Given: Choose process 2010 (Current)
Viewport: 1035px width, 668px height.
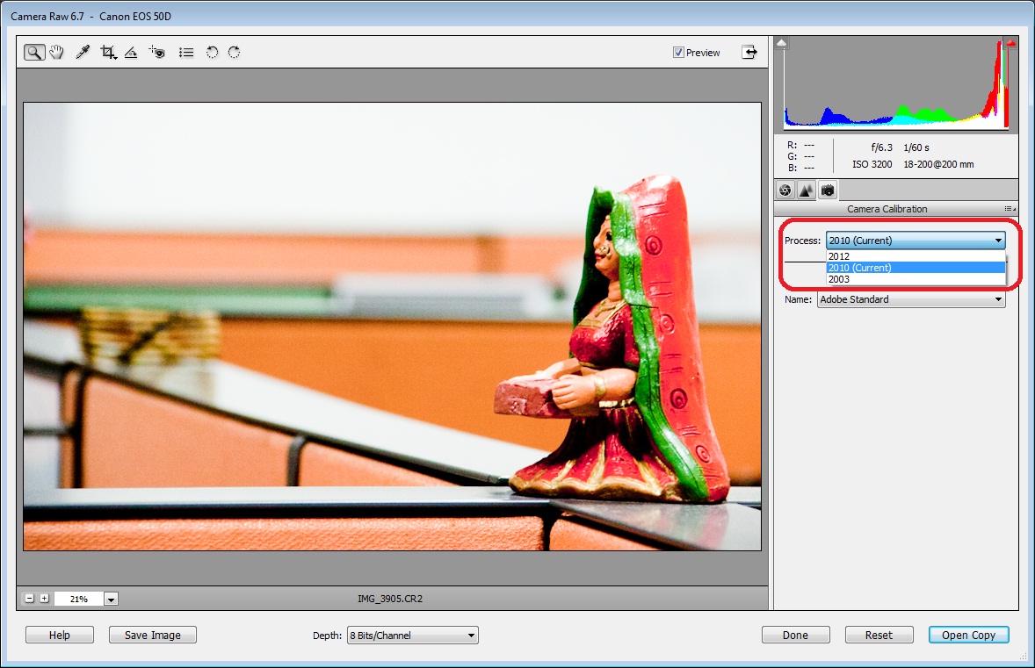Looking at the screenshot, I should (916, 268).
